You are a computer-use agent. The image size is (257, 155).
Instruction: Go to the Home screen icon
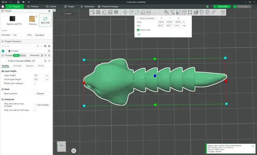(3, 6)
